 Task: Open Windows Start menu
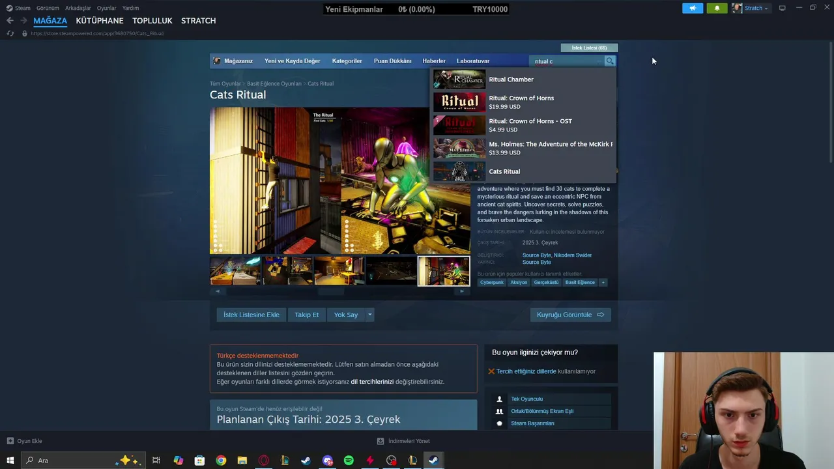tap(10, 461)
